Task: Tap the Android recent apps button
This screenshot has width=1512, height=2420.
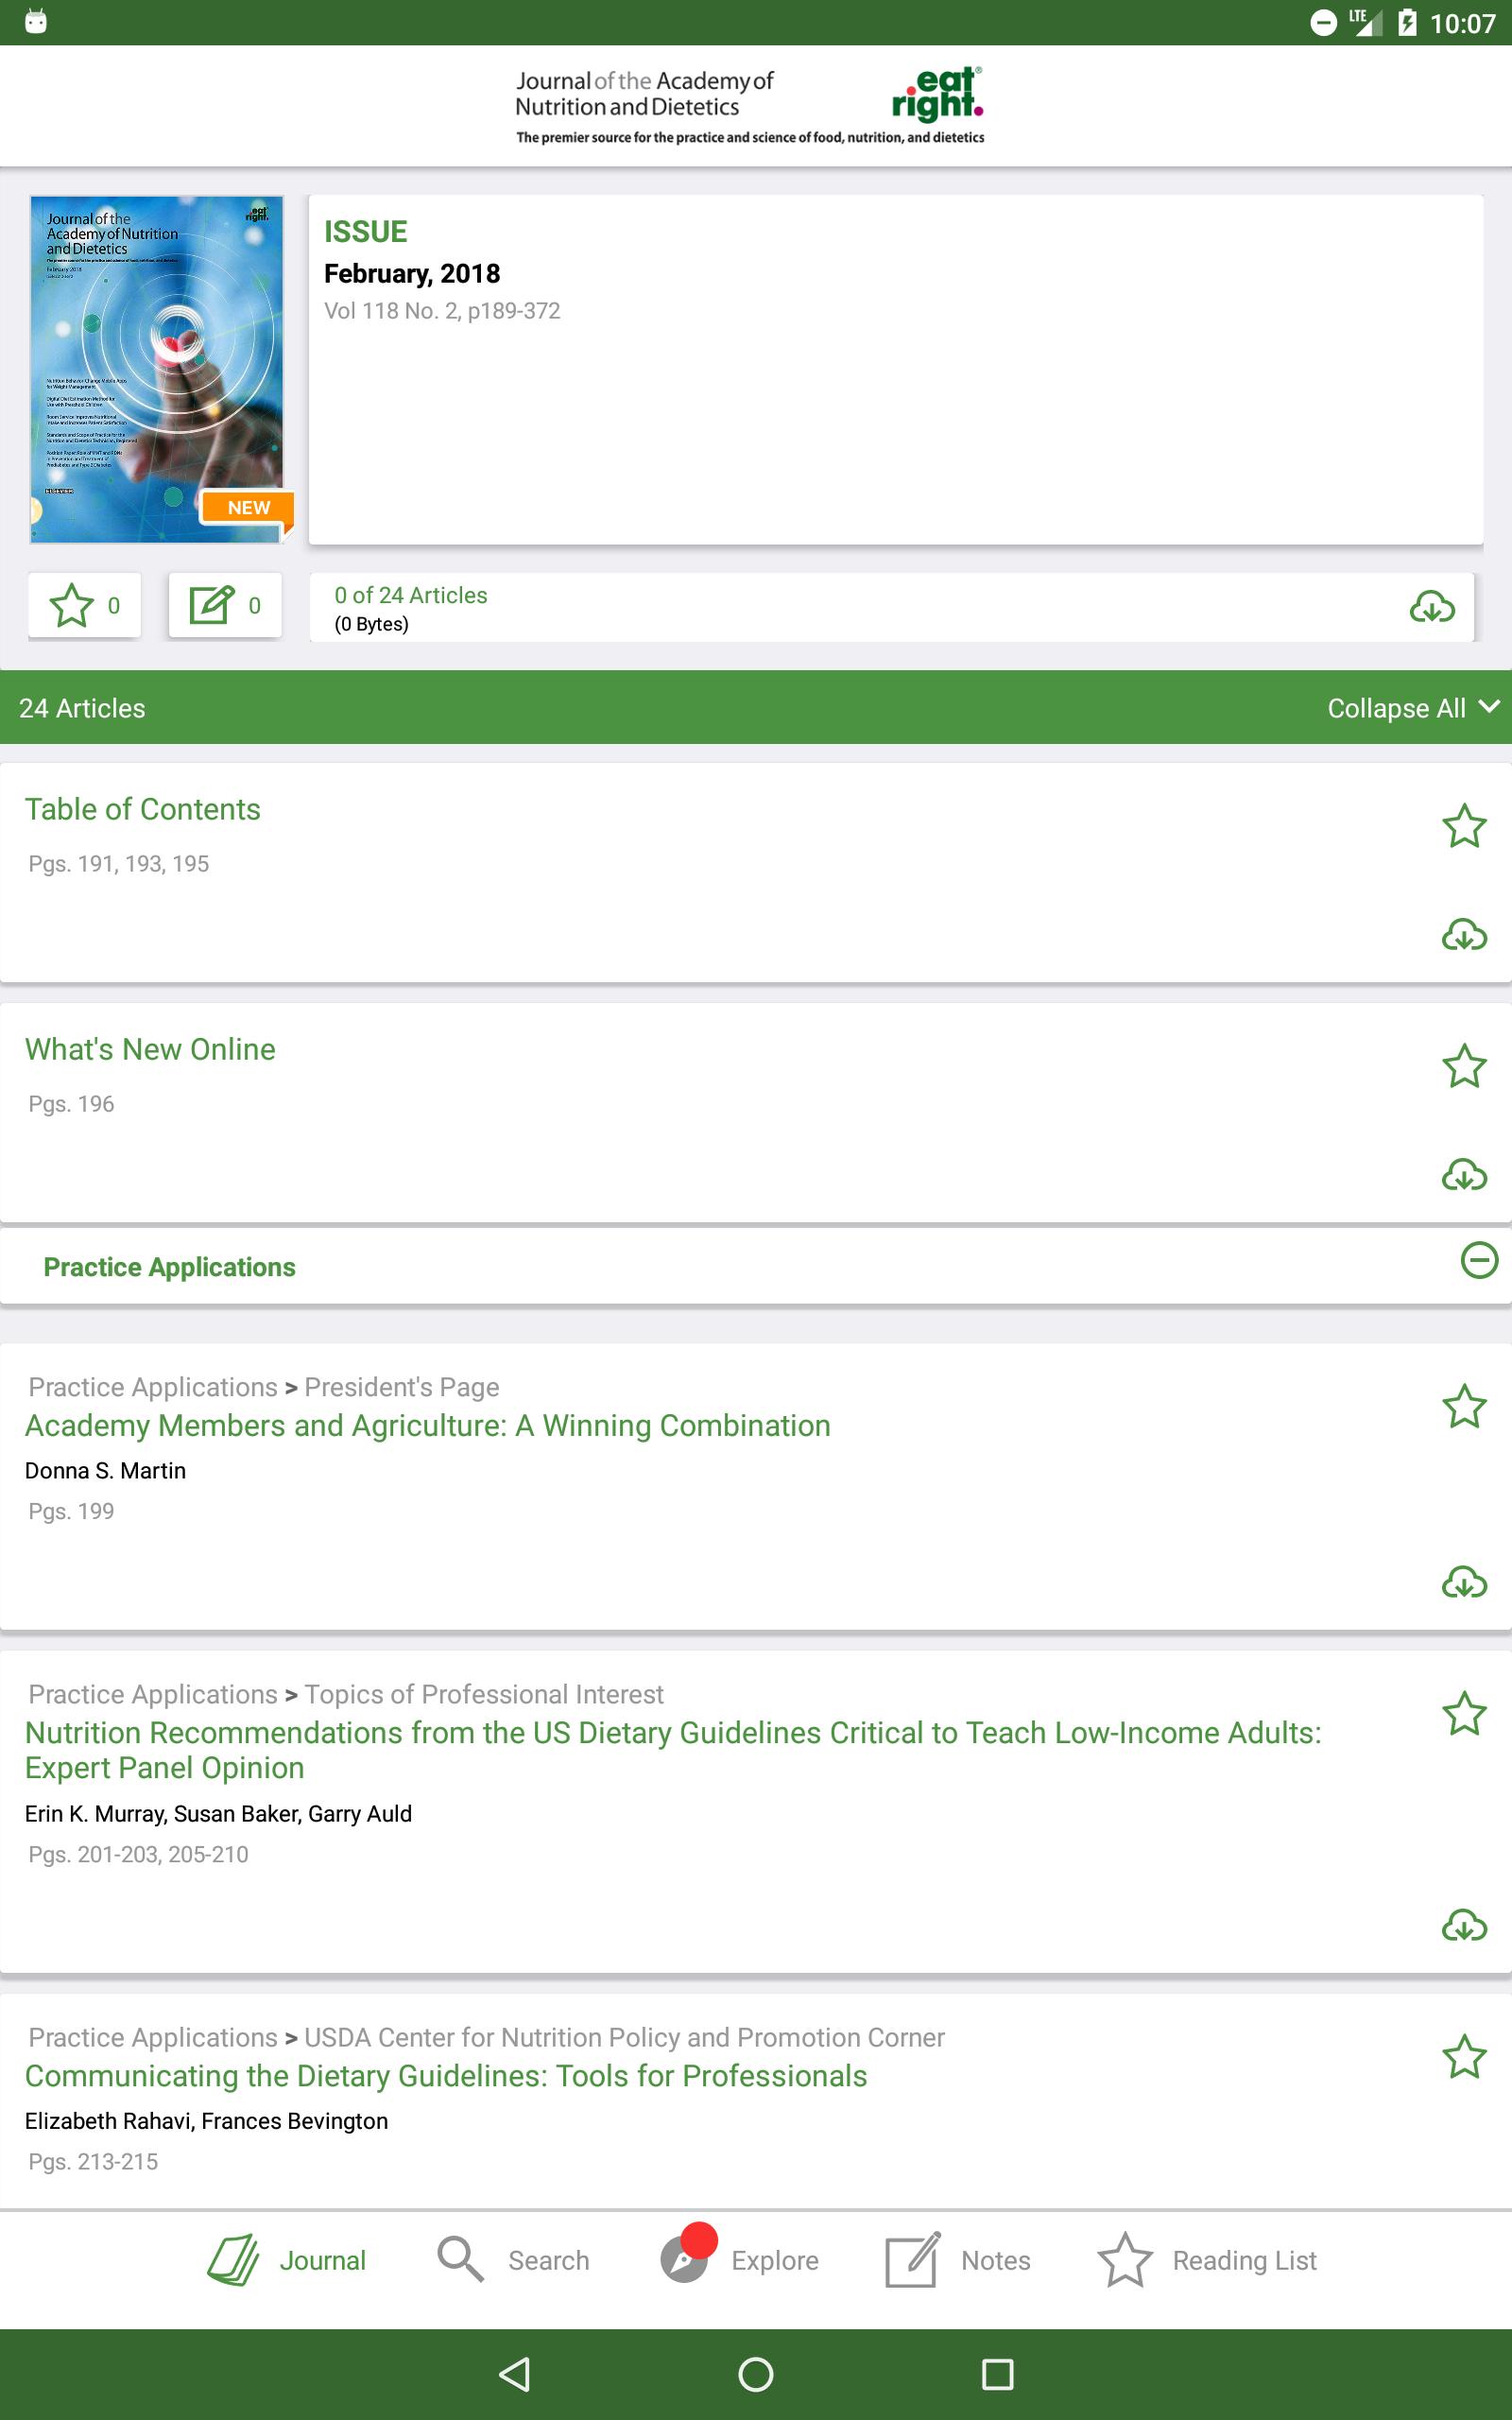Action: click(x=997, y=2374)
